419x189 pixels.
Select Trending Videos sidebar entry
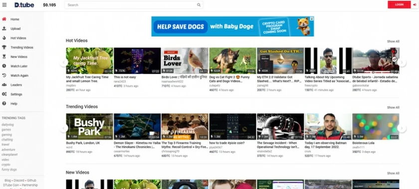[22, 47]
